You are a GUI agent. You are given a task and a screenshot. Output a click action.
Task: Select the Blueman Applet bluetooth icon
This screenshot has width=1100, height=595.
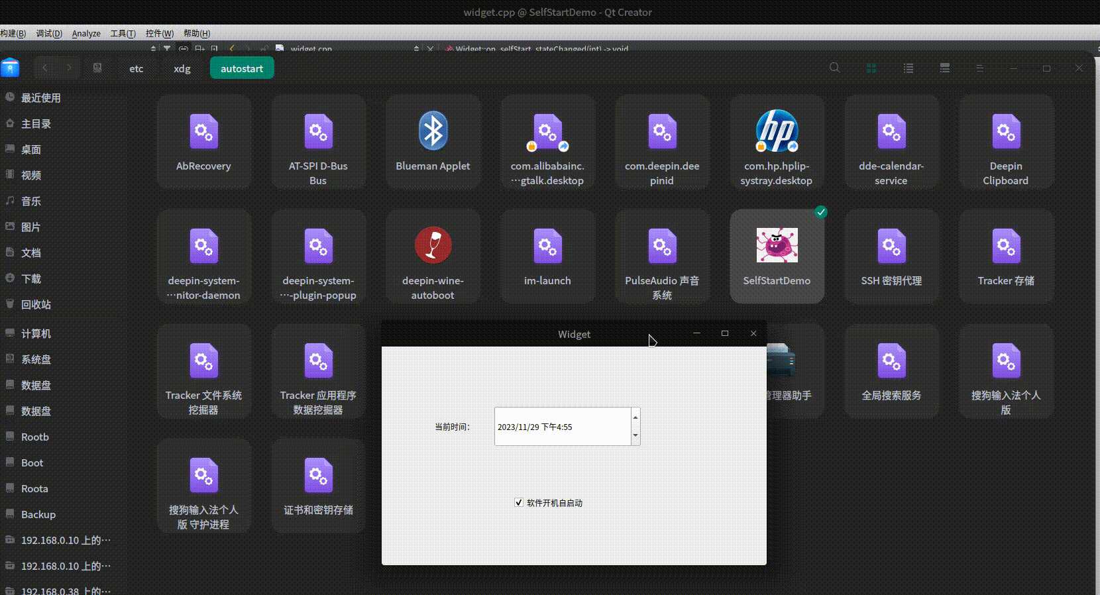[x=433, y=131]
